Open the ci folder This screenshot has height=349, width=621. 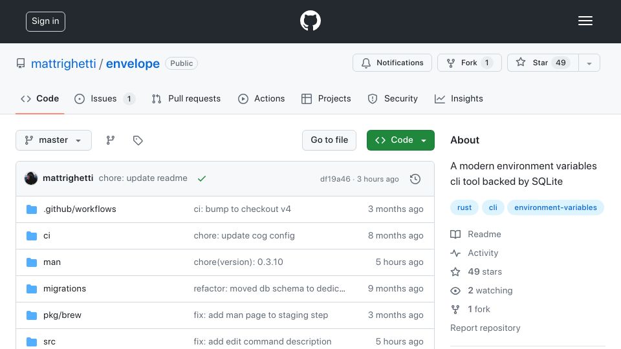pos(47,235)
